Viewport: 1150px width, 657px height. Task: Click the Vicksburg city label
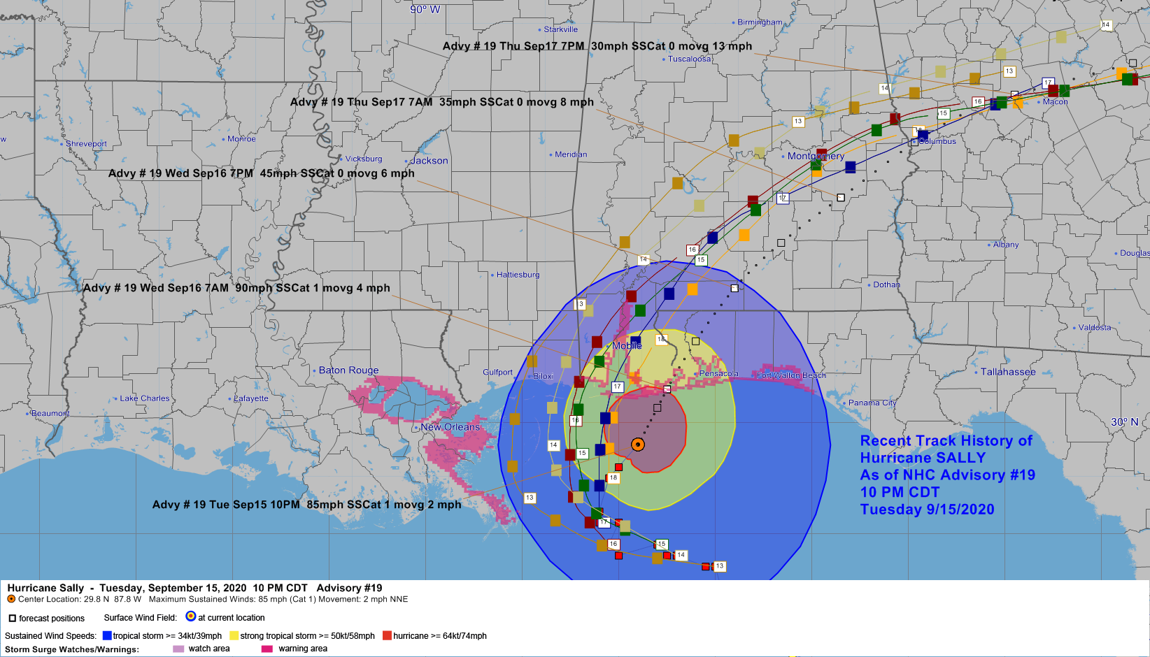click(364, 159)
